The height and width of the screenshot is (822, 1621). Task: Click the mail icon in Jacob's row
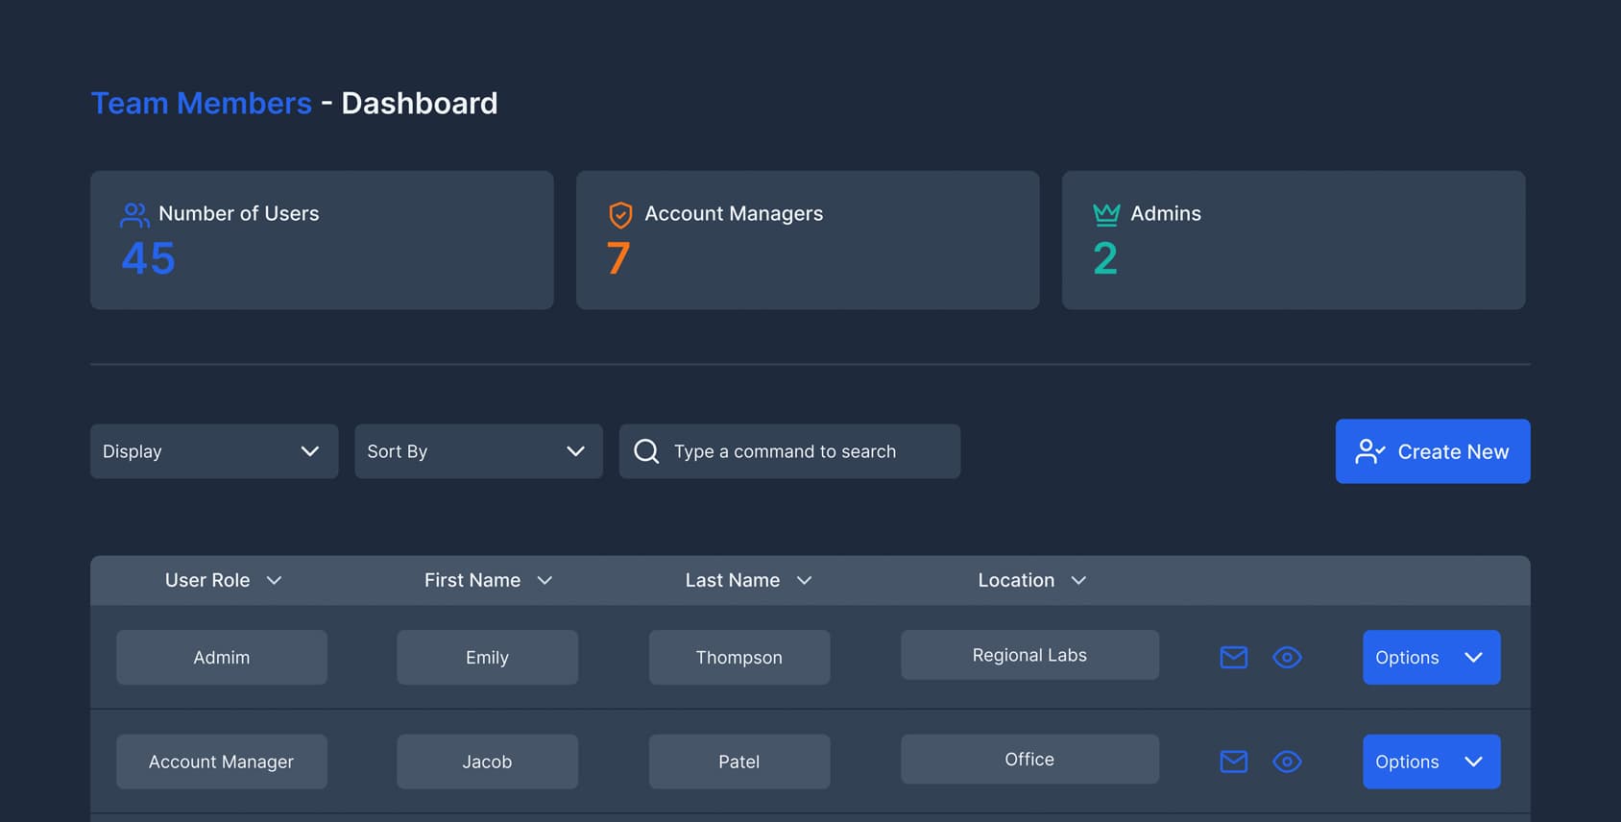pos(1233,762)
